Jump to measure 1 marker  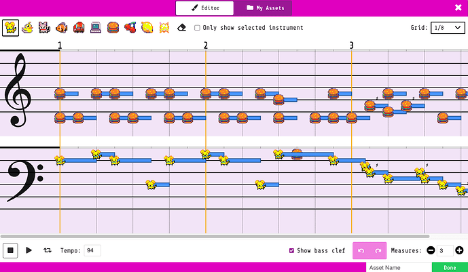point(60,45)
